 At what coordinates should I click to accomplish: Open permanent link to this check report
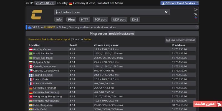[x=49, y=39]
